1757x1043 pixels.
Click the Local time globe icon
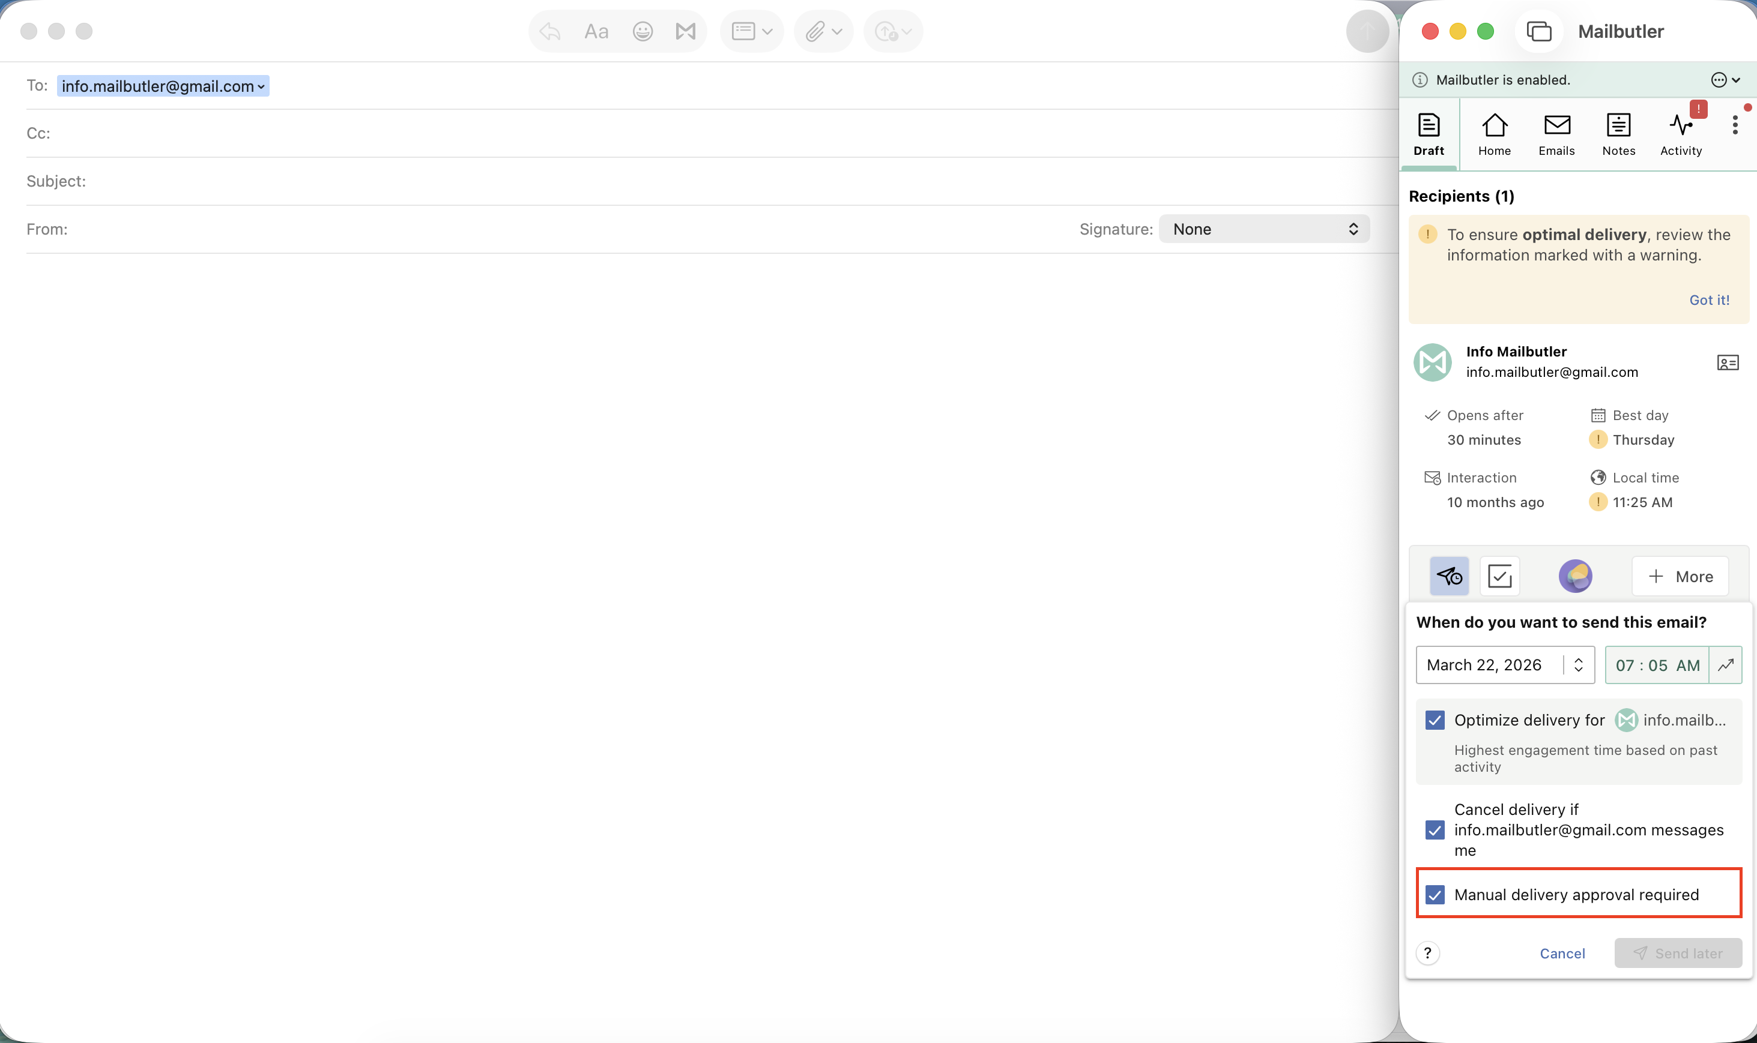[x=1597, y=478]
